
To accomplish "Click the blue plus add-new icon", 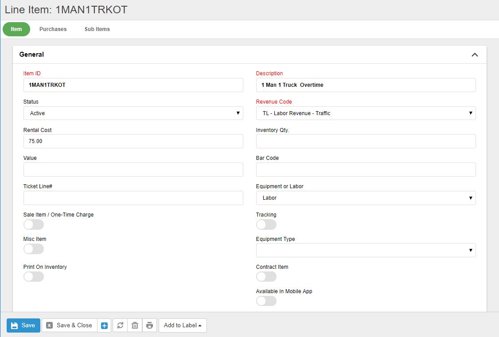I will 104,325.
